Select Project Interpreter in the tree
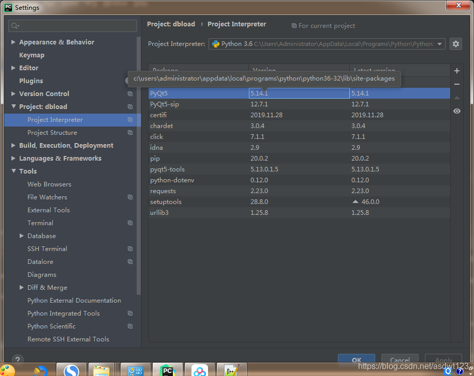Viewport: 474px width, 376px height. click(x=72, y=120)
